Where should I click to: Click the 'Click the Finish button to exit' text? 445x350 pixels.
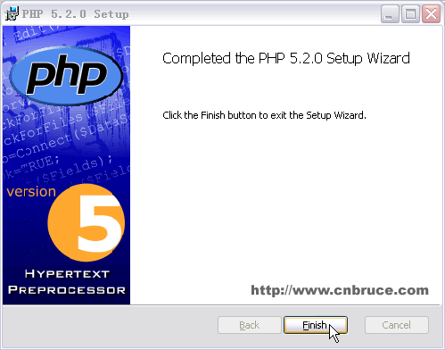point(264,115)
